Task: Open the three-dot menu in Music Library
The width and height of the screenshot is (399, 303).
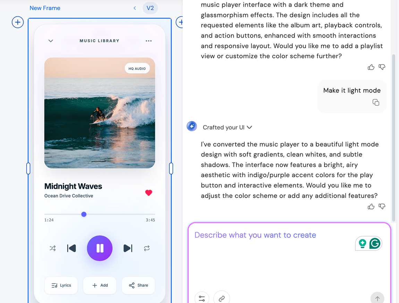Action: pyautogui.click(x=148, y=41)
